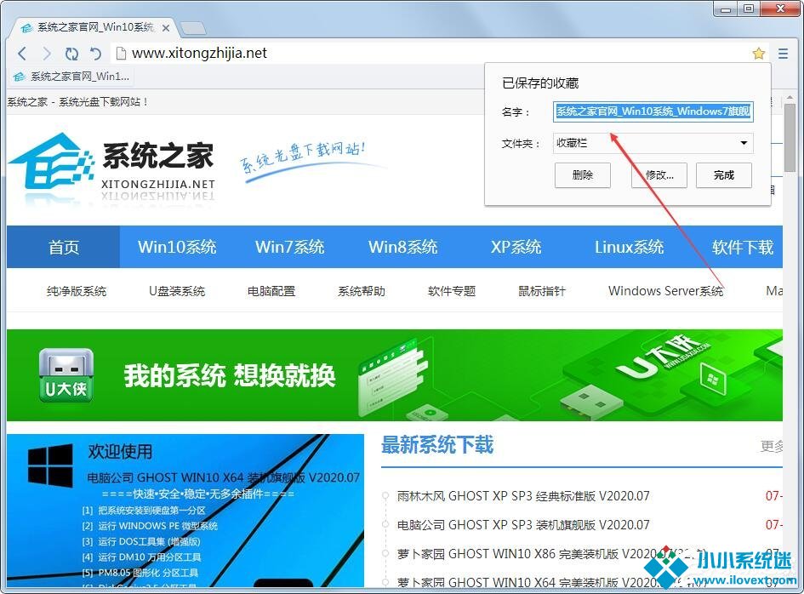Click the 最新系统下载 heading

(437, 444)
